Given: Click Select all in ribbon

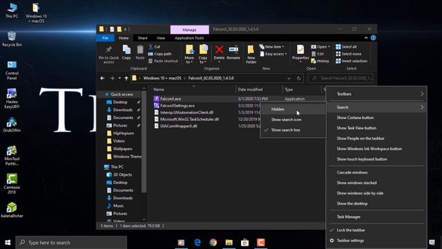Looking at the screenshot, I should pos(346,46).
